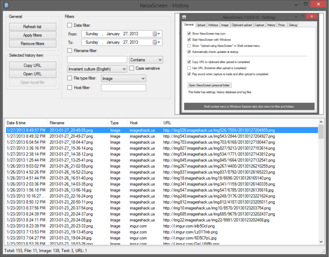Click the From date field
The image size is (329, 257).
coord(122,34)
